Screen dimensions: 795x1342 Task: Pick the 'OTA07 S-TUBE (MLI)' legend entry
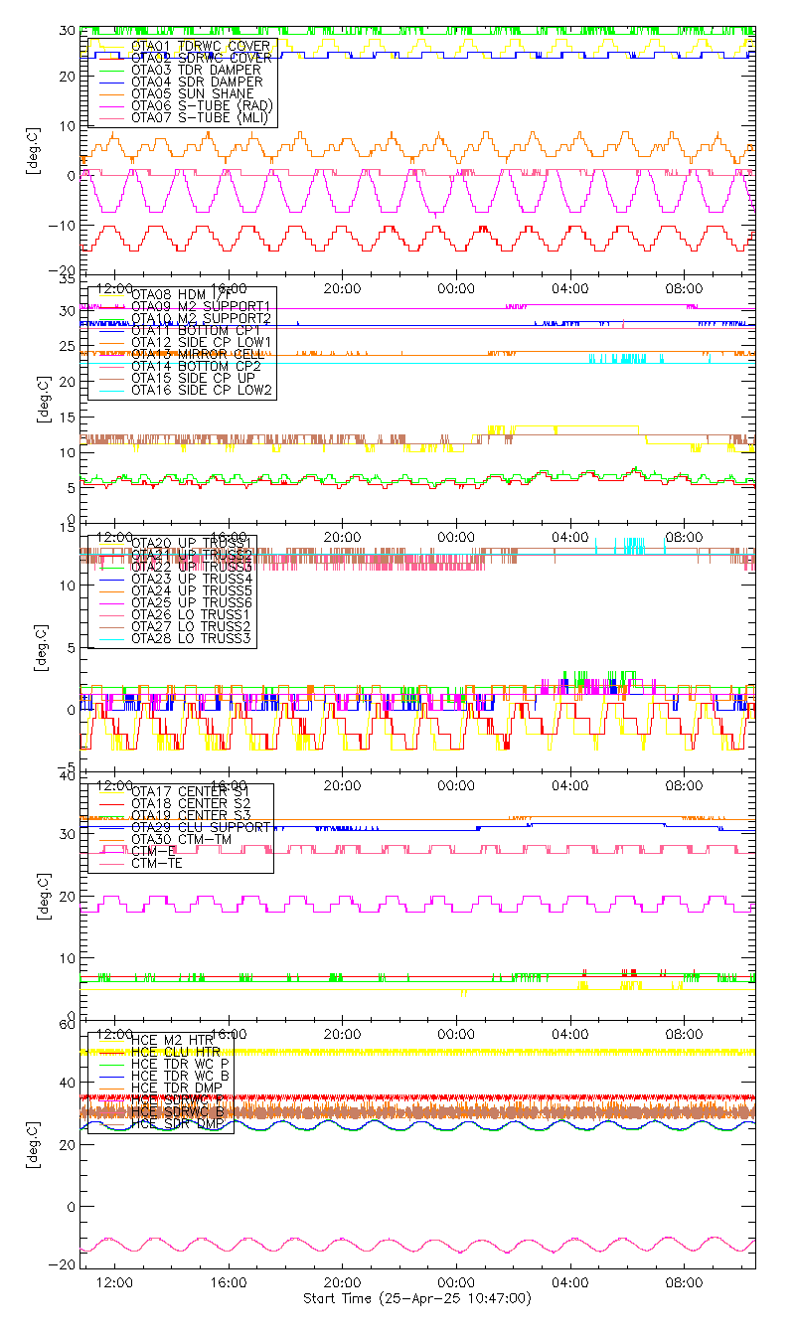click(x=200, y=117)
